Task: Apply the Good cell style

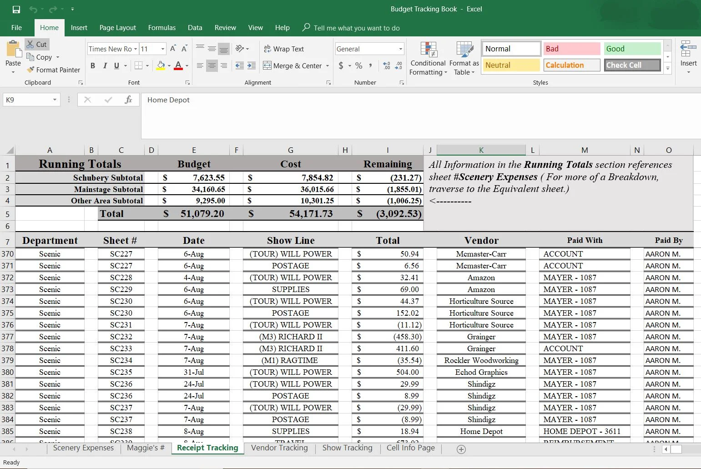Action: tap(632, 49)
